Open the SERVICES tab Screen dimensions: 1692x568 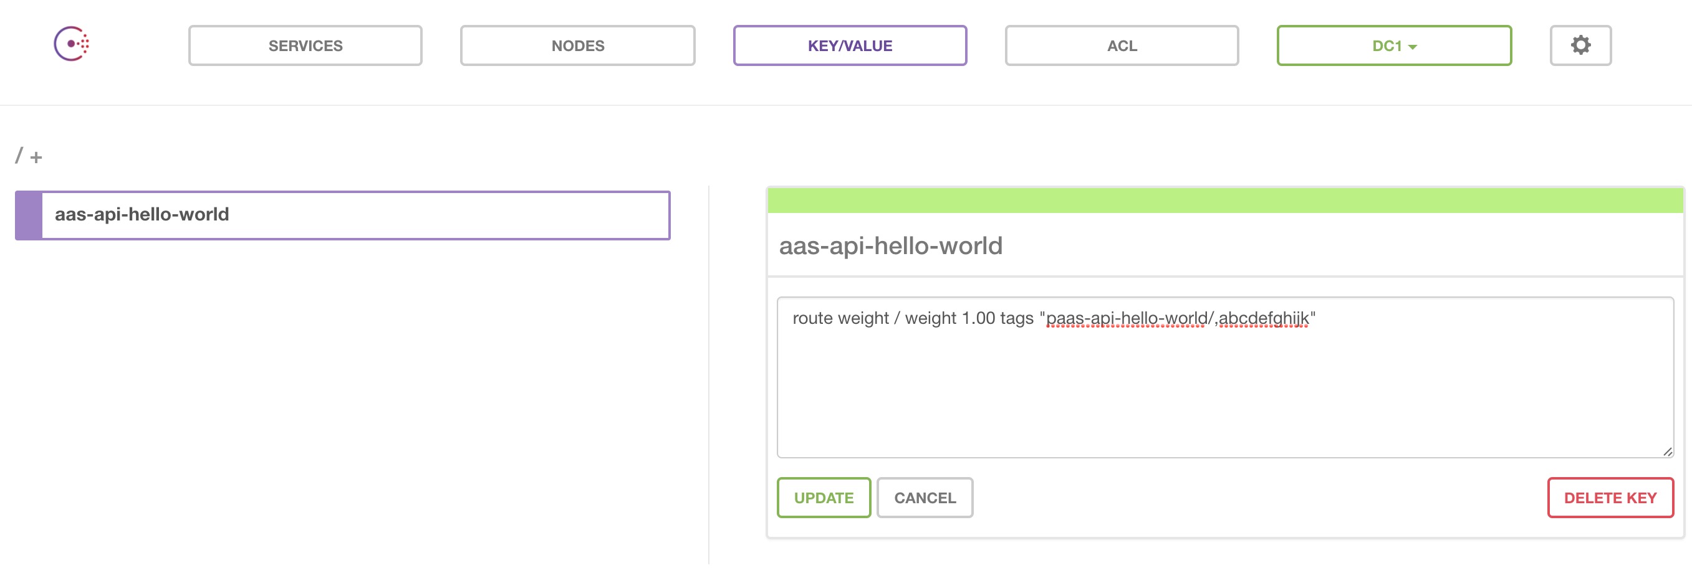305,45
